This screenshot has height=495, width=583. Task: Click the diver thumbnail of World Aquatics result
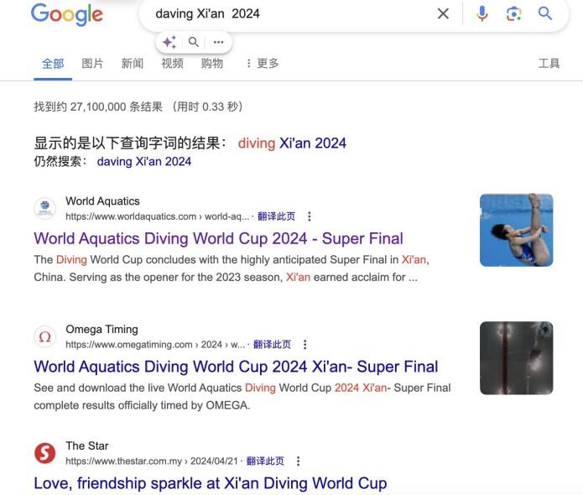point(516,230)
